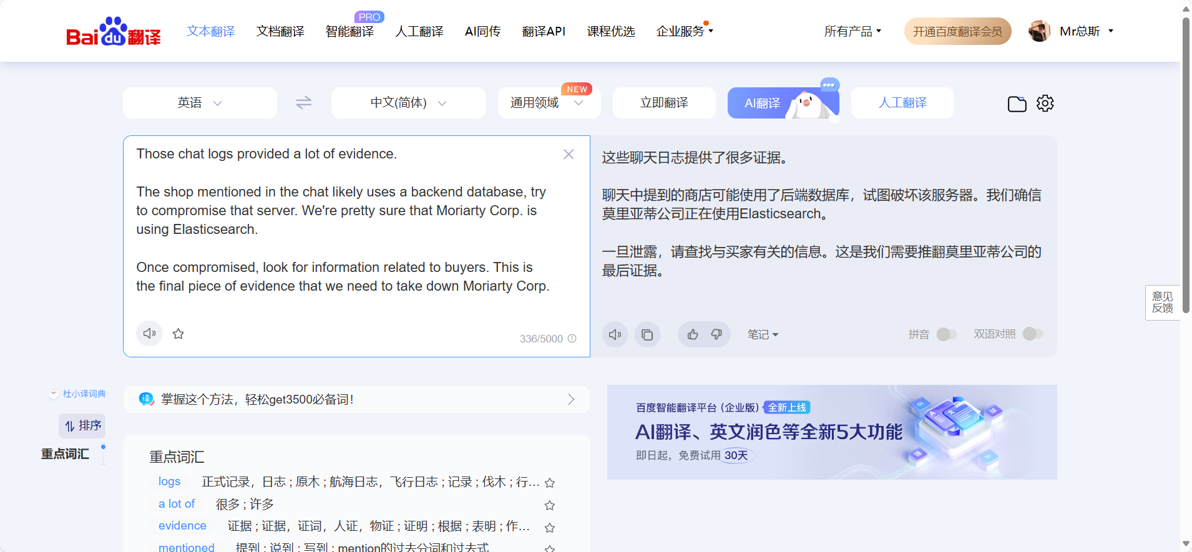
Task: Play audio of the source English text
Action: point(149,334)
